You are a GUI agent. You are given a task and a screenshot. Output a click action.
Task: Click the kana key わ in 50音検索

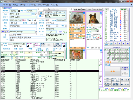[x=105, y=50]
